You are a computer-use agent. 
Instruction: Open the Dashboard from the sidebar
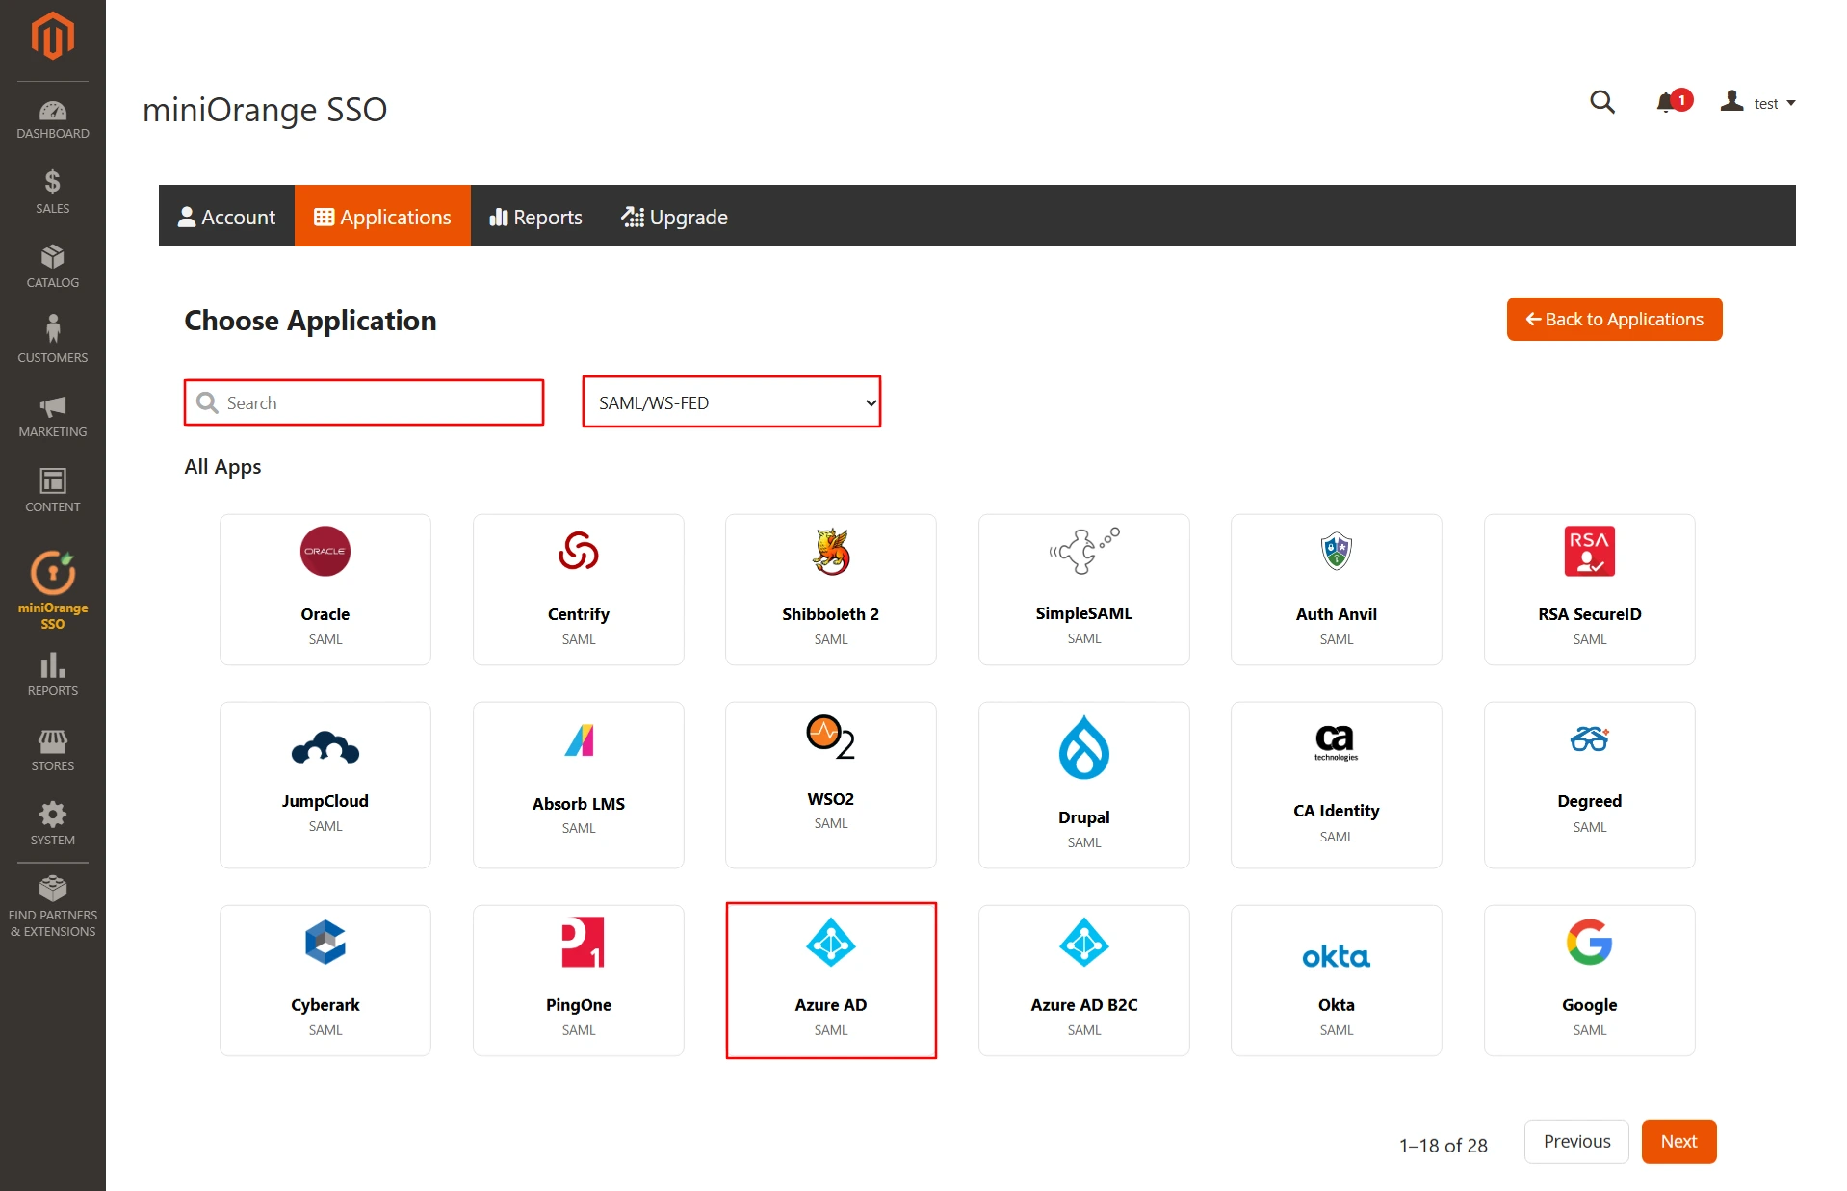pos(52,116)
